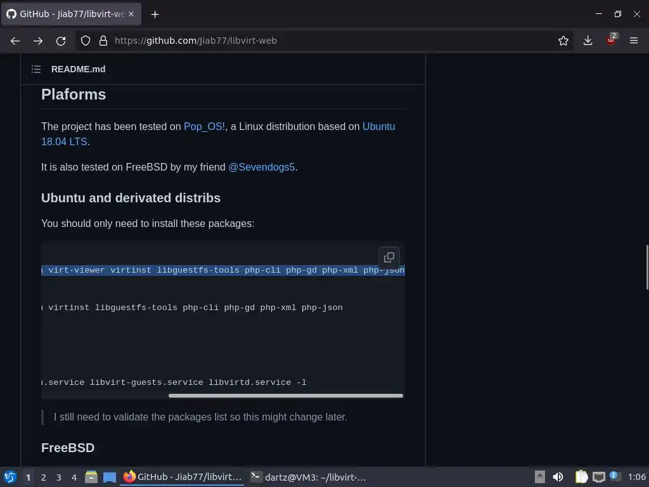This screenshot has height=487, width=649.
Task: Show site security padlock info
Action: [103, 41]
